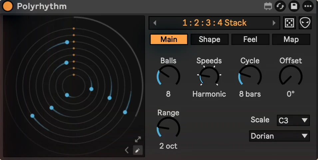
Task: Click the innermost ring blue ball
Action: click(x=67, y=95)
